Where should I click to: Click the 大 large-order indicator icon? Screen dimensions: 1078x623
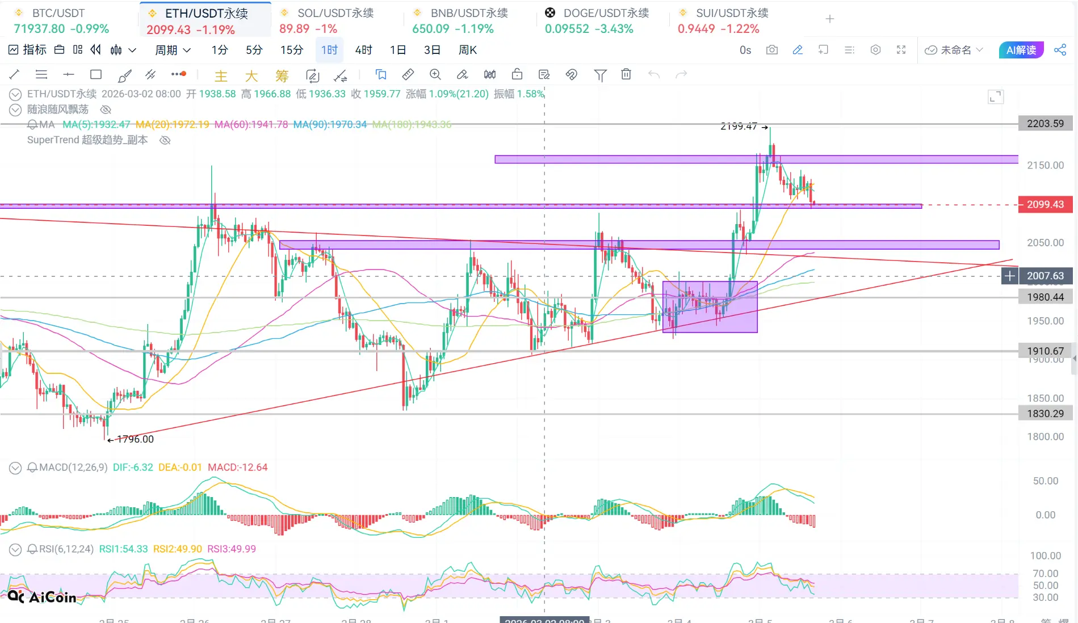click(x=251, y=75)
